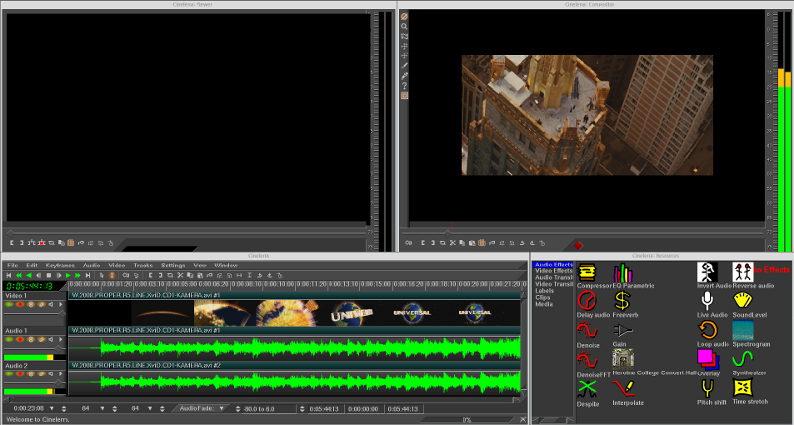Open the Edit menu
This screenshot has width=794, height=425.
point(32,266)
